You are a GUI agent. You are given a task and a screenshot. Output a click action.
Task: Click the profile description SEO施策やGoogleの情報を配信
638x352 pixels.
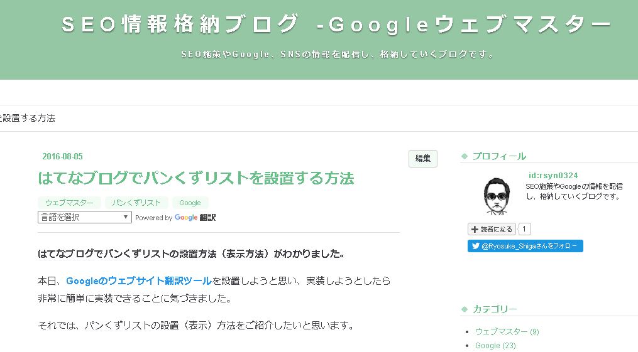tap(574, 191)
